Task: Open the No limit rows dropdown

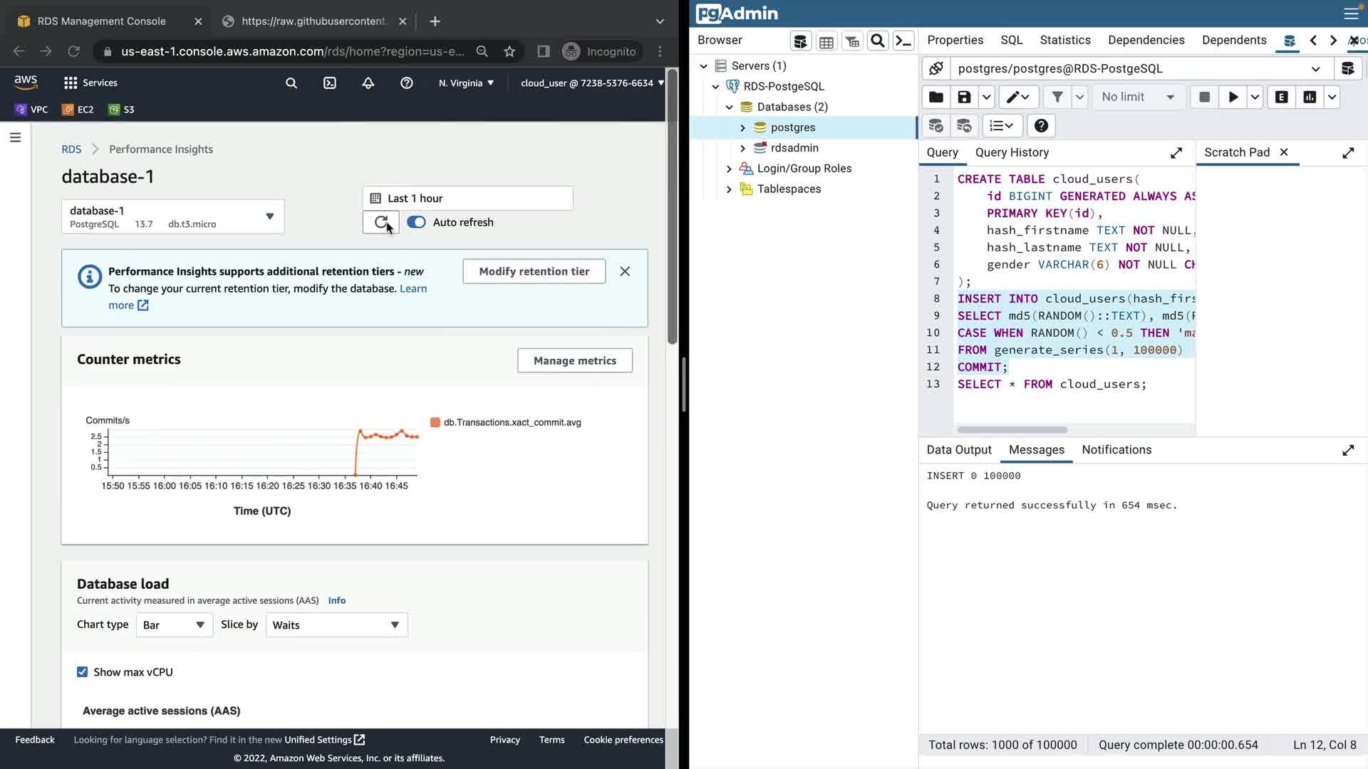Action: [1138, 98]
